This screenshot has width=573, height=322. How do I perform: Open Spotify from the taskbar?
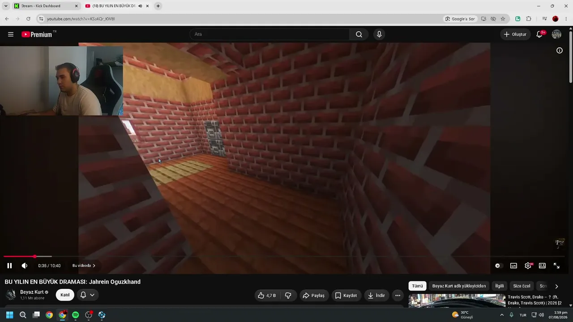pyautogui.click(x=76, y=315)
